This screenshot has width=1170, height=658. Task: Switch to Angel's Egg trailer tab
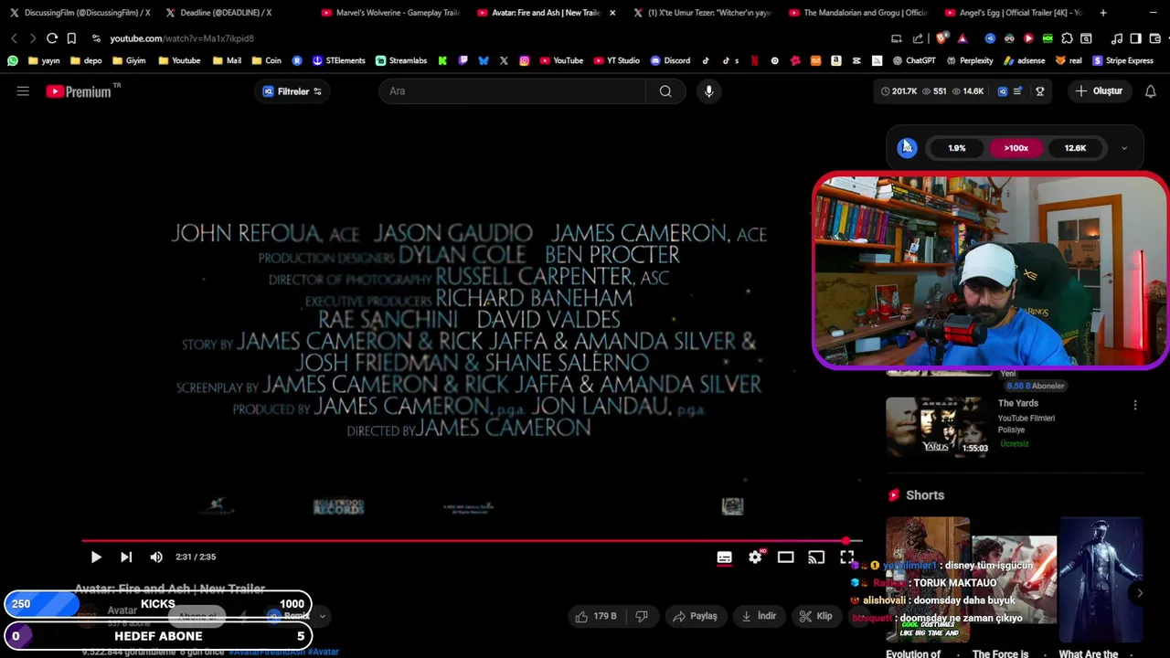pyautogui.click(x=1013, y=13)
